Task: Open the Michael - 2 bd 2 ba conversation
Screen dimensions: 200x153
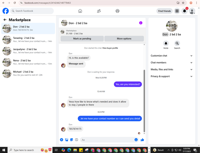Action: (x=28, y=73)
